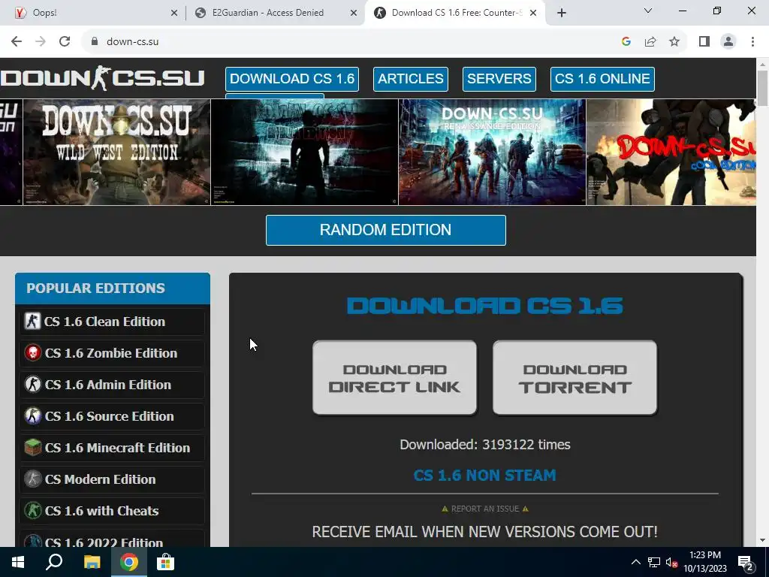View site security lock information
Viewport: 769px width, 577px height.
[94, 42]
